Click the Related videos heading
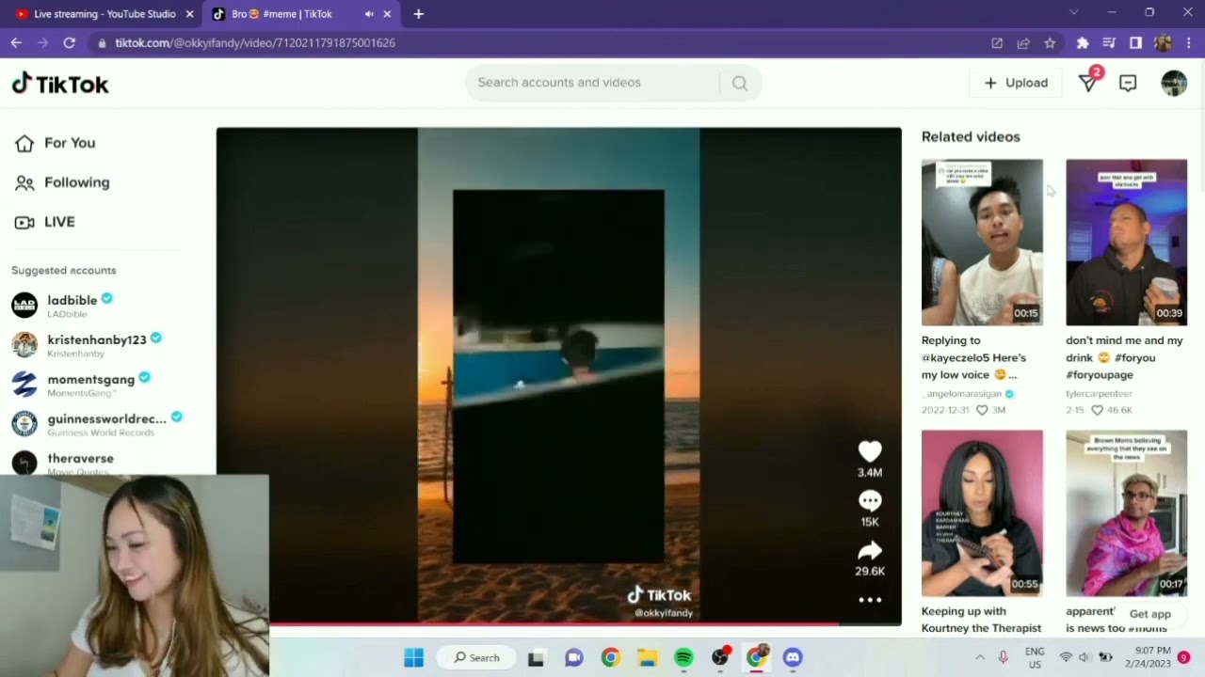This screenshot has width=1205, height=677. coord(971,136)
